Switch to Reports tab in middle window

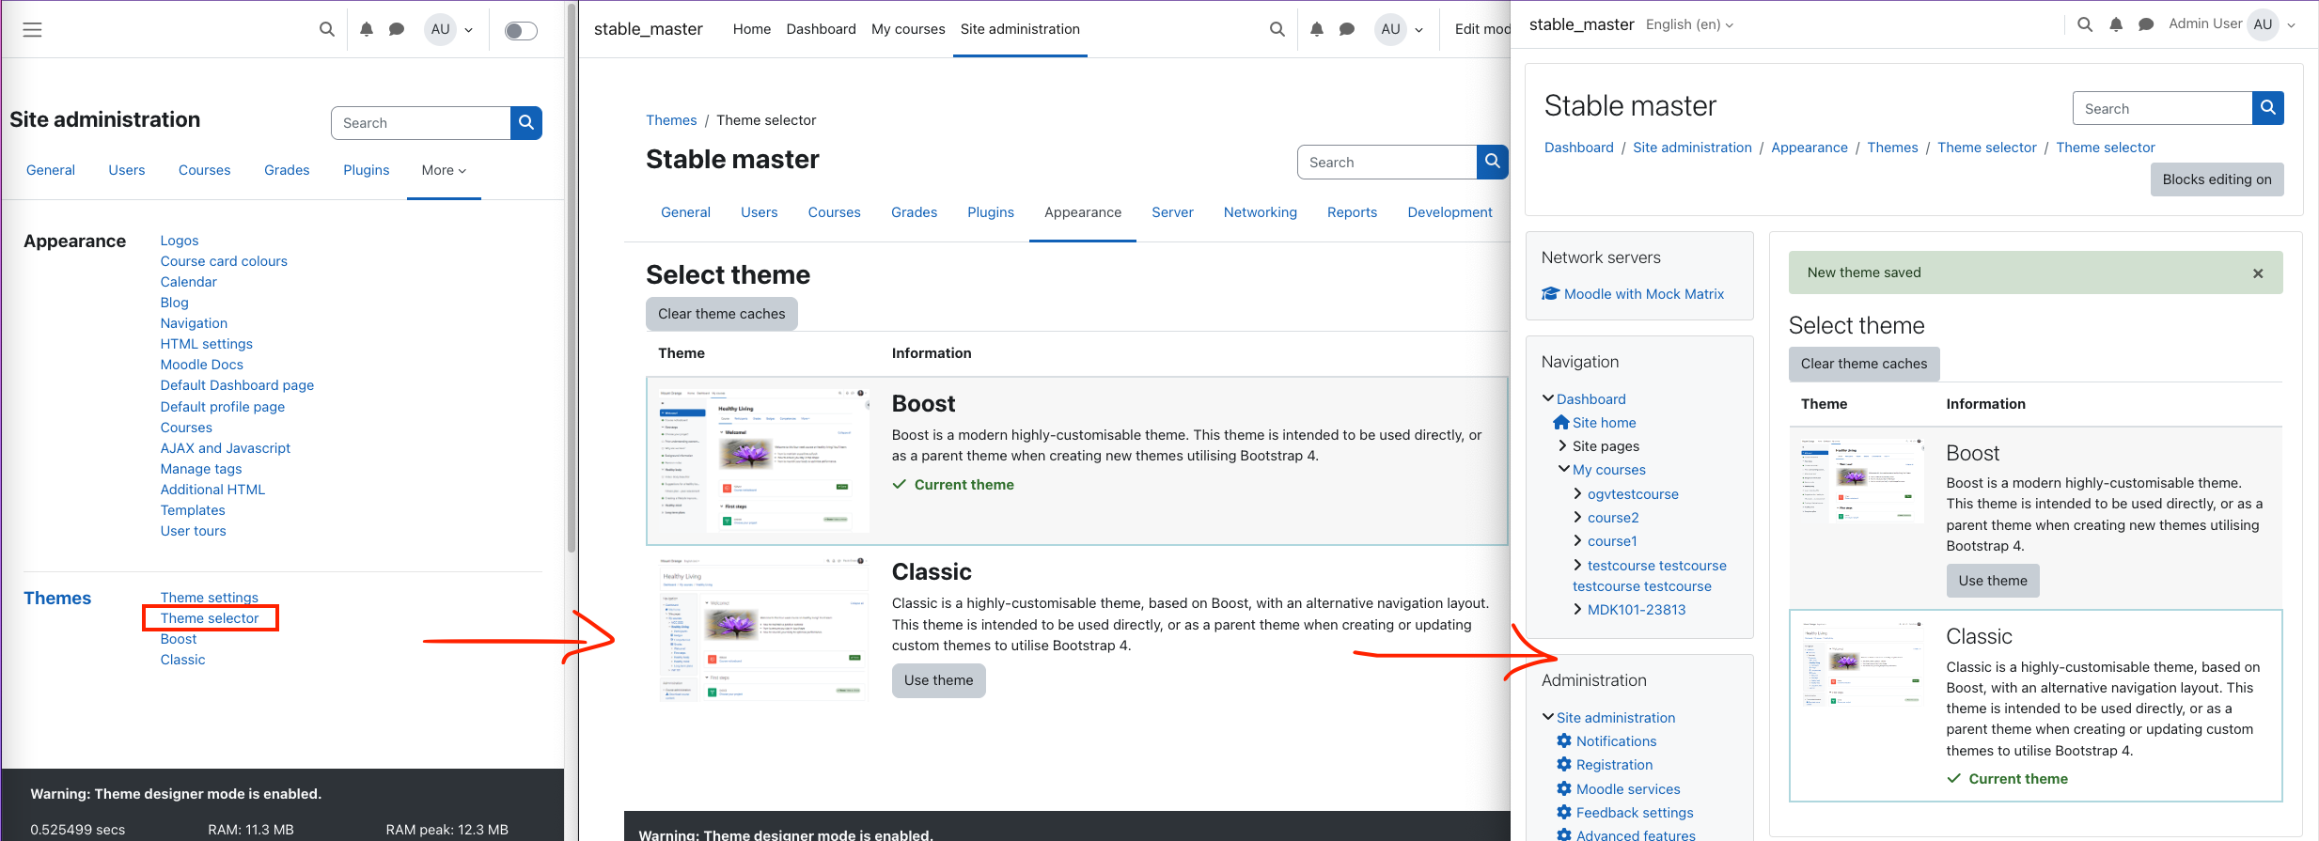(x=1352, y=212)
